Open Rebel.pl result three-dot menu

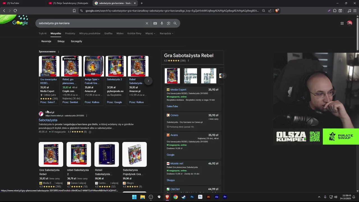click(x=87, y=116)
